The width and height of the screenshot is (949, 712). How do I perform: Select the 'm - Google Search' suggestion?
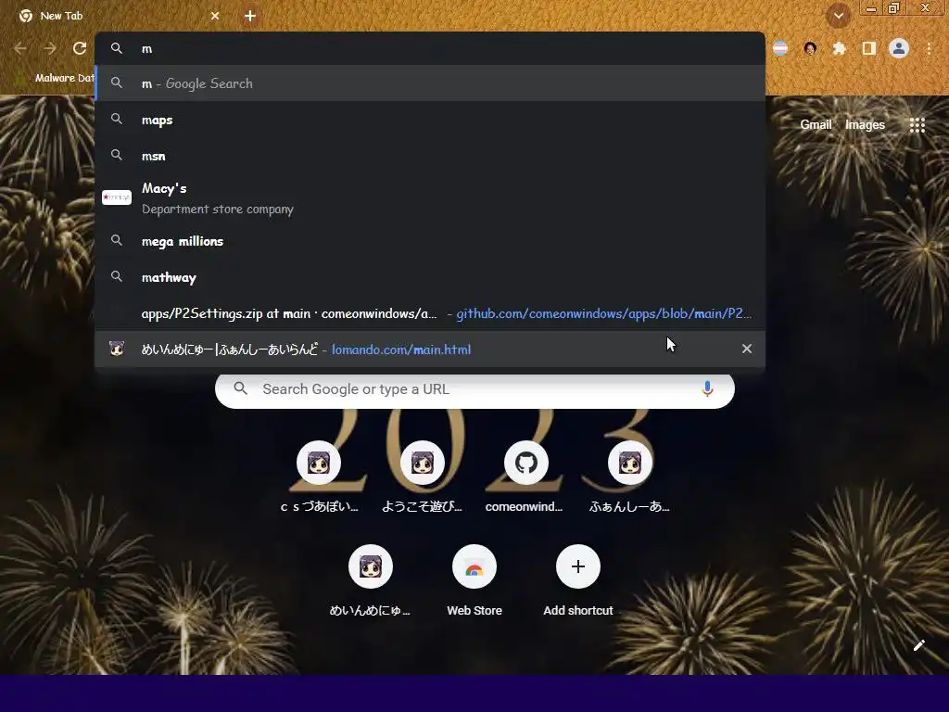[x=430, y=83]
